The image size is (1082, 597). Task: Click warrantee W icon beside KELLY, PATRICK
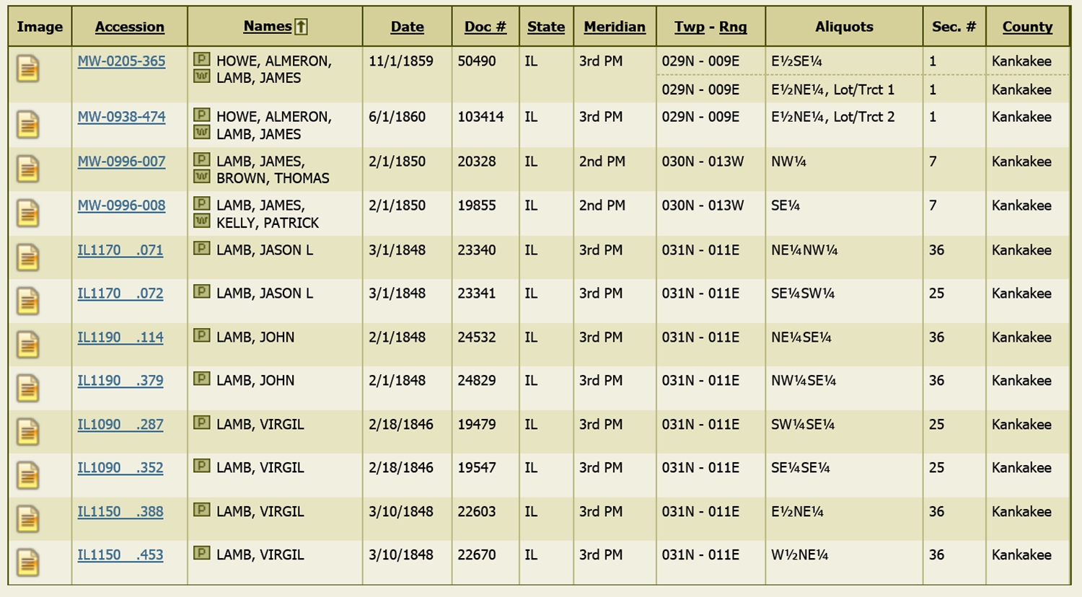[x=202, y=221]
